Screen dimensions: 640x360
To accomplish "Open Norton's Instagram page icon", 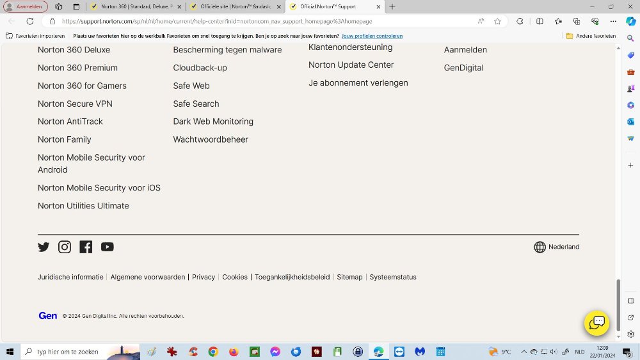I will [x=65, y=247].
